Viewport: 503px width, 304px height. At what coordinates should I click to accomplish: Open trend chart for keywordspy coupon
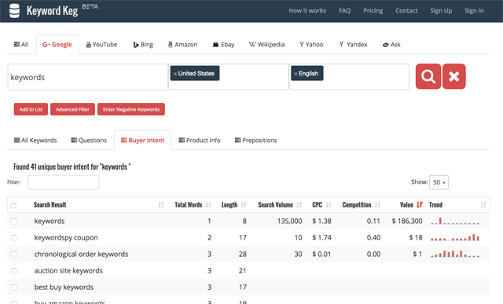coord(455,237)
